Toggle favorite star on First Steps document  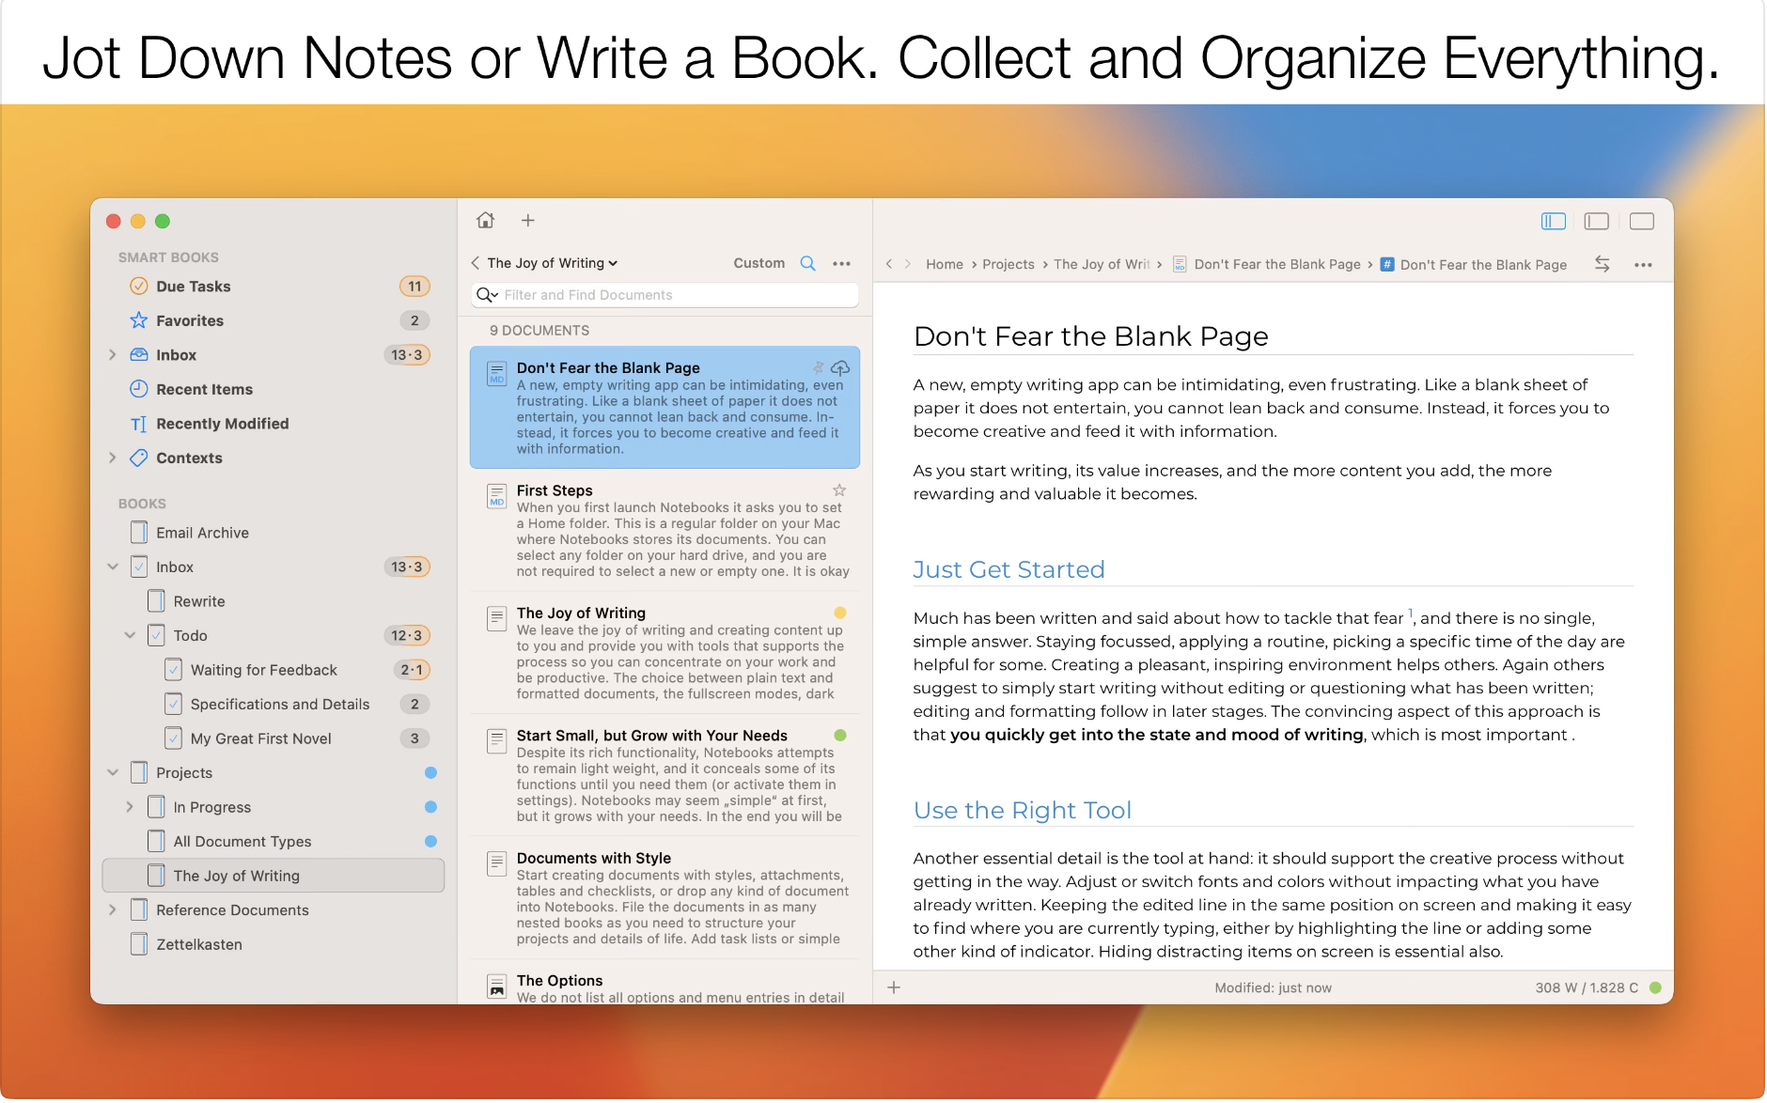[x=839, y=490]
